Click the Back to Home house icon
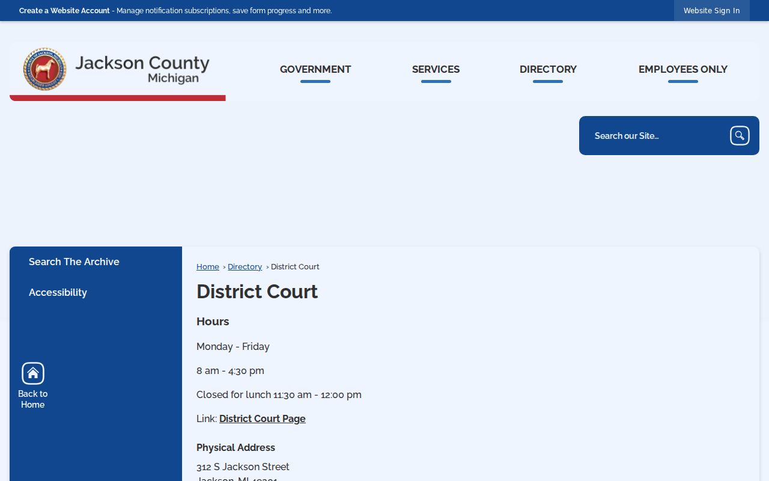Image resolution: width=769 pixels, height=481 pixels. click(33, 373)
